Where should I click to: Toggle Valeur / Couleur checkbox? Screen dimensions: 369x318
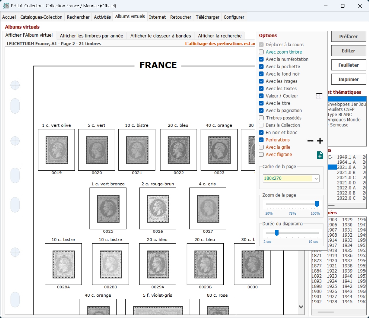click(x=261, y=96)
